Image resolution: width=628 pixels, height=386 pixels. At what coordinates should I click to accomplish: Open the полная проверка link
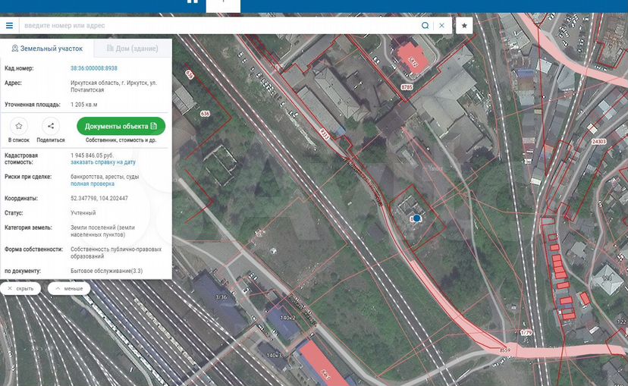pyautogui.click(x=93, y=184)
